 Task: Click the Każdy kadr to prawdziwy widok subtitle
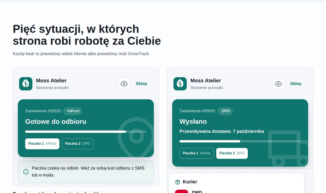[81, 54]
